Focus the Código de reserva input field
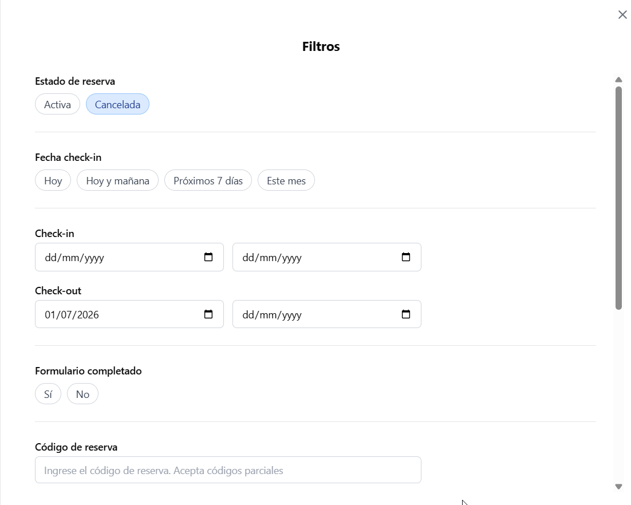Image resolution: width=631 pixels, height=505 pixels. (228, 470)
